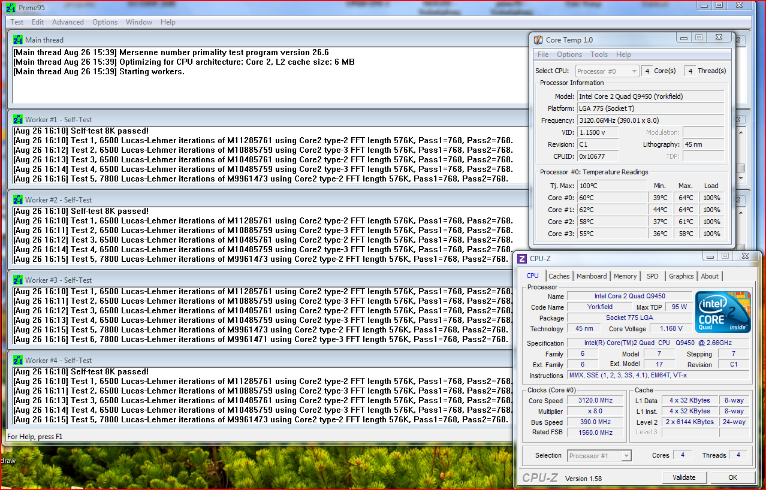
Task: Open Prime95 Options menu
Action: click(105, 22)
